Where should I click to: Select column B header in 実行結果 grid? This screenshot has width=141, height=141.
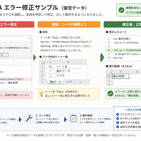(x=137, y=72)
